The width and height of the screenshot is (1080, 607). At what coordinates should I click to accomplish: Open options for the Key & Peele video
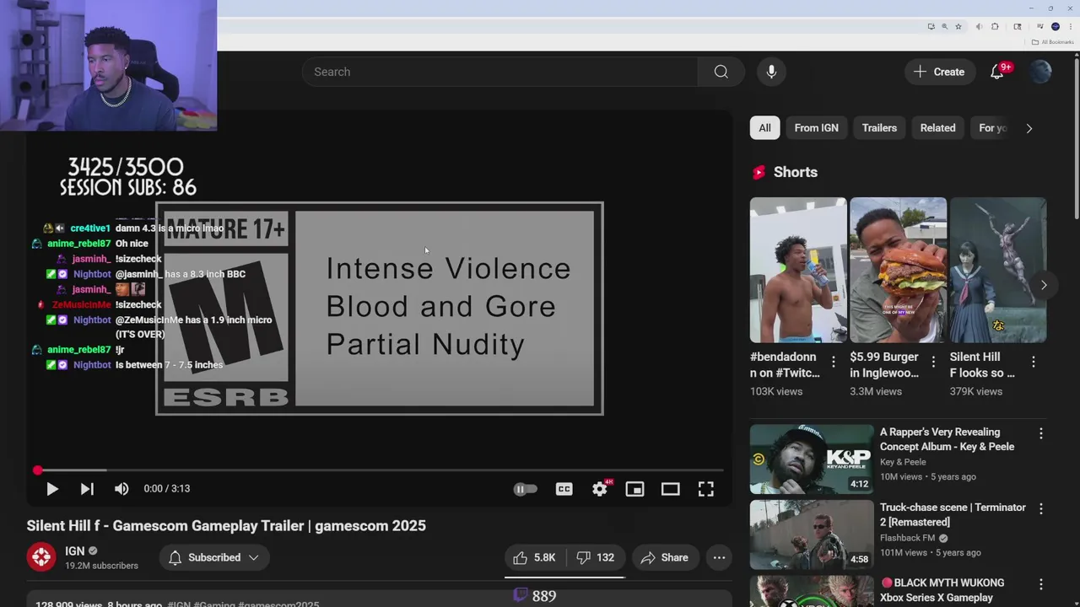1040,433
